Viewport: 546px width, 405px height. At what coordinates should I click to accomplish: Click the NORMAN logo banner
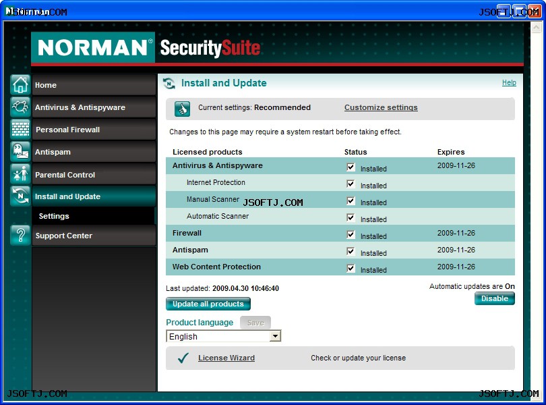pyautogui.click(x=93, y=47)
